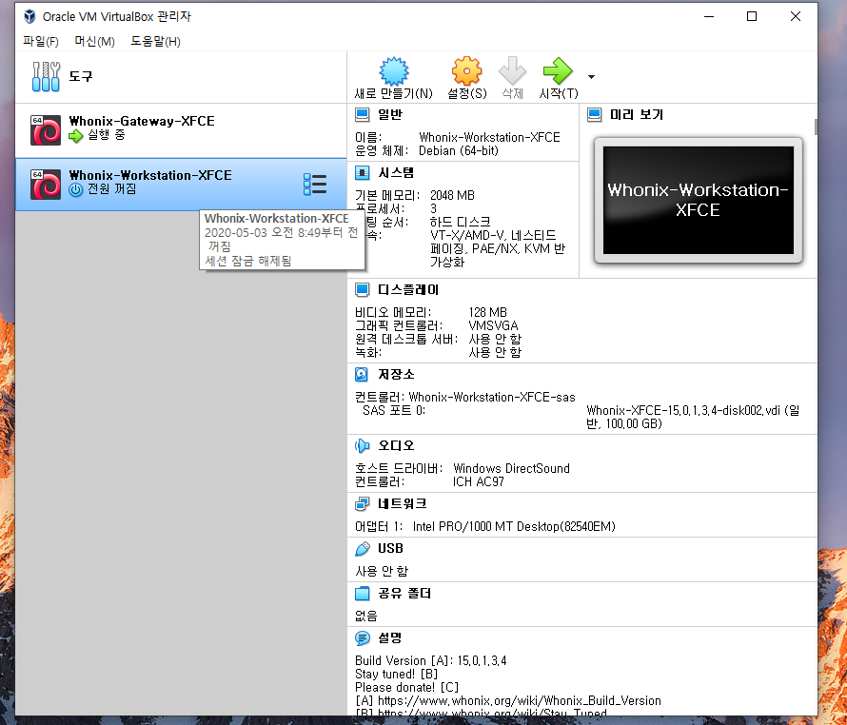This screenshot has height=725, width=847.
Task: Click the Network (네트워크) icon
Action: 362,504
